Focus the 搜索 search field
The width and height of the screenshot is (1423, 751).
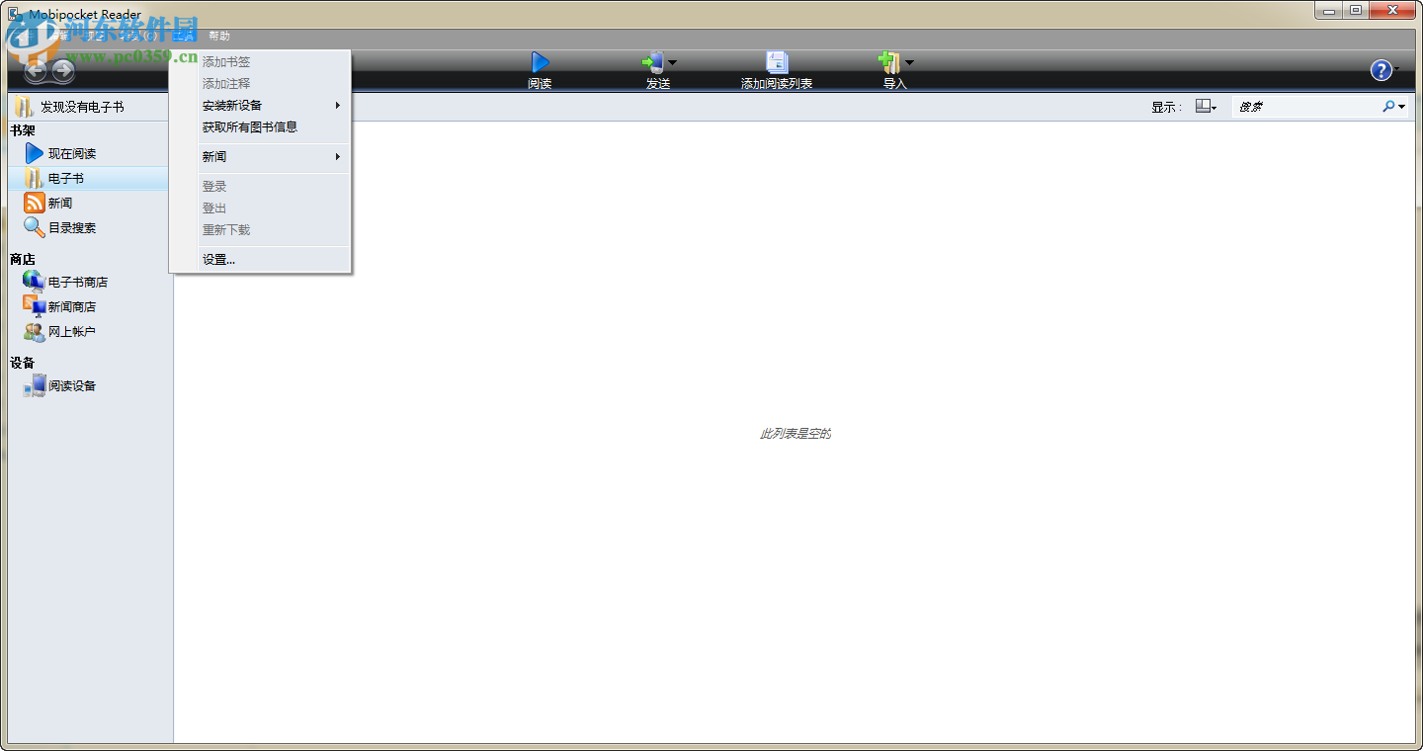(1306, 107)
